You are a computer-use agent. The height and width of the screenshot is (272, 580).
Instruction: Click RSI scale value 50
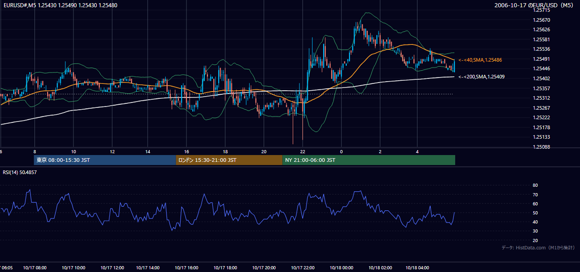[x=535, y=213]
